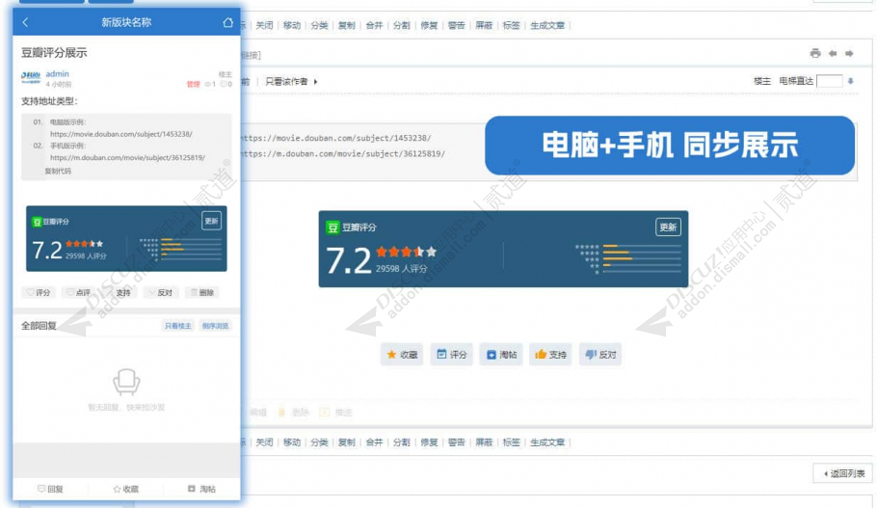Go back using the mobile header arrow
The width and height of the screenshot is (877, 508).
(25, 22)
